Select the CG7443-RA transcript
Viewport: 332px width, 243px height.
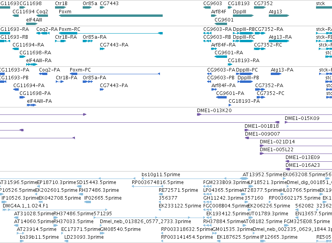pyautogui.click(x=102, y=49)
